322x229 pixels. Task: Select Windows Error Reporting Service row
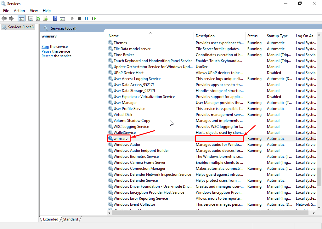coord(212,198)
